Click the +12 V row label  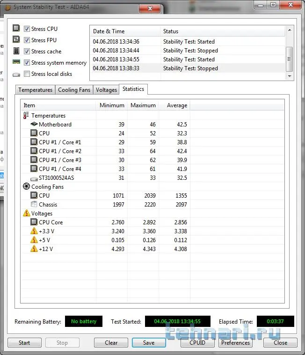tap(46, 249)
